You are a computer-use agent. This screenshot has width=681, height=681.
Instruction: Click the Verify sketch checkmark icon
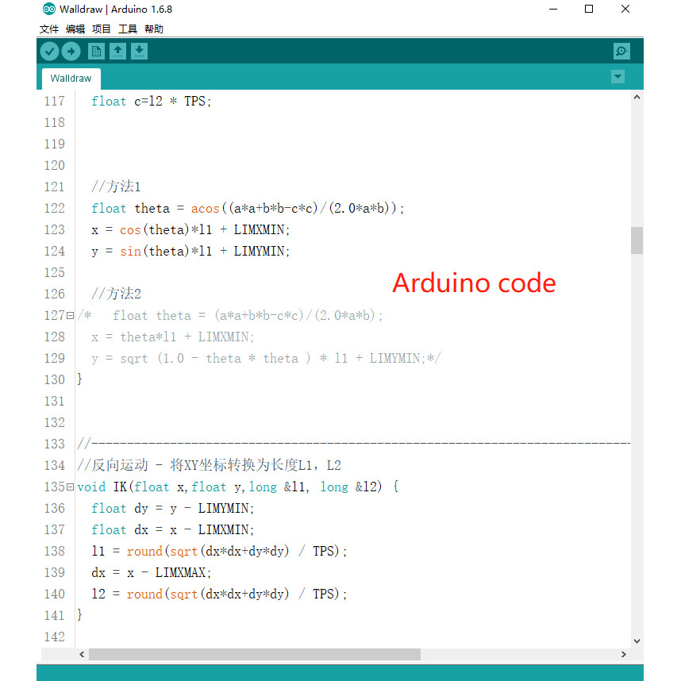point(49,52)
